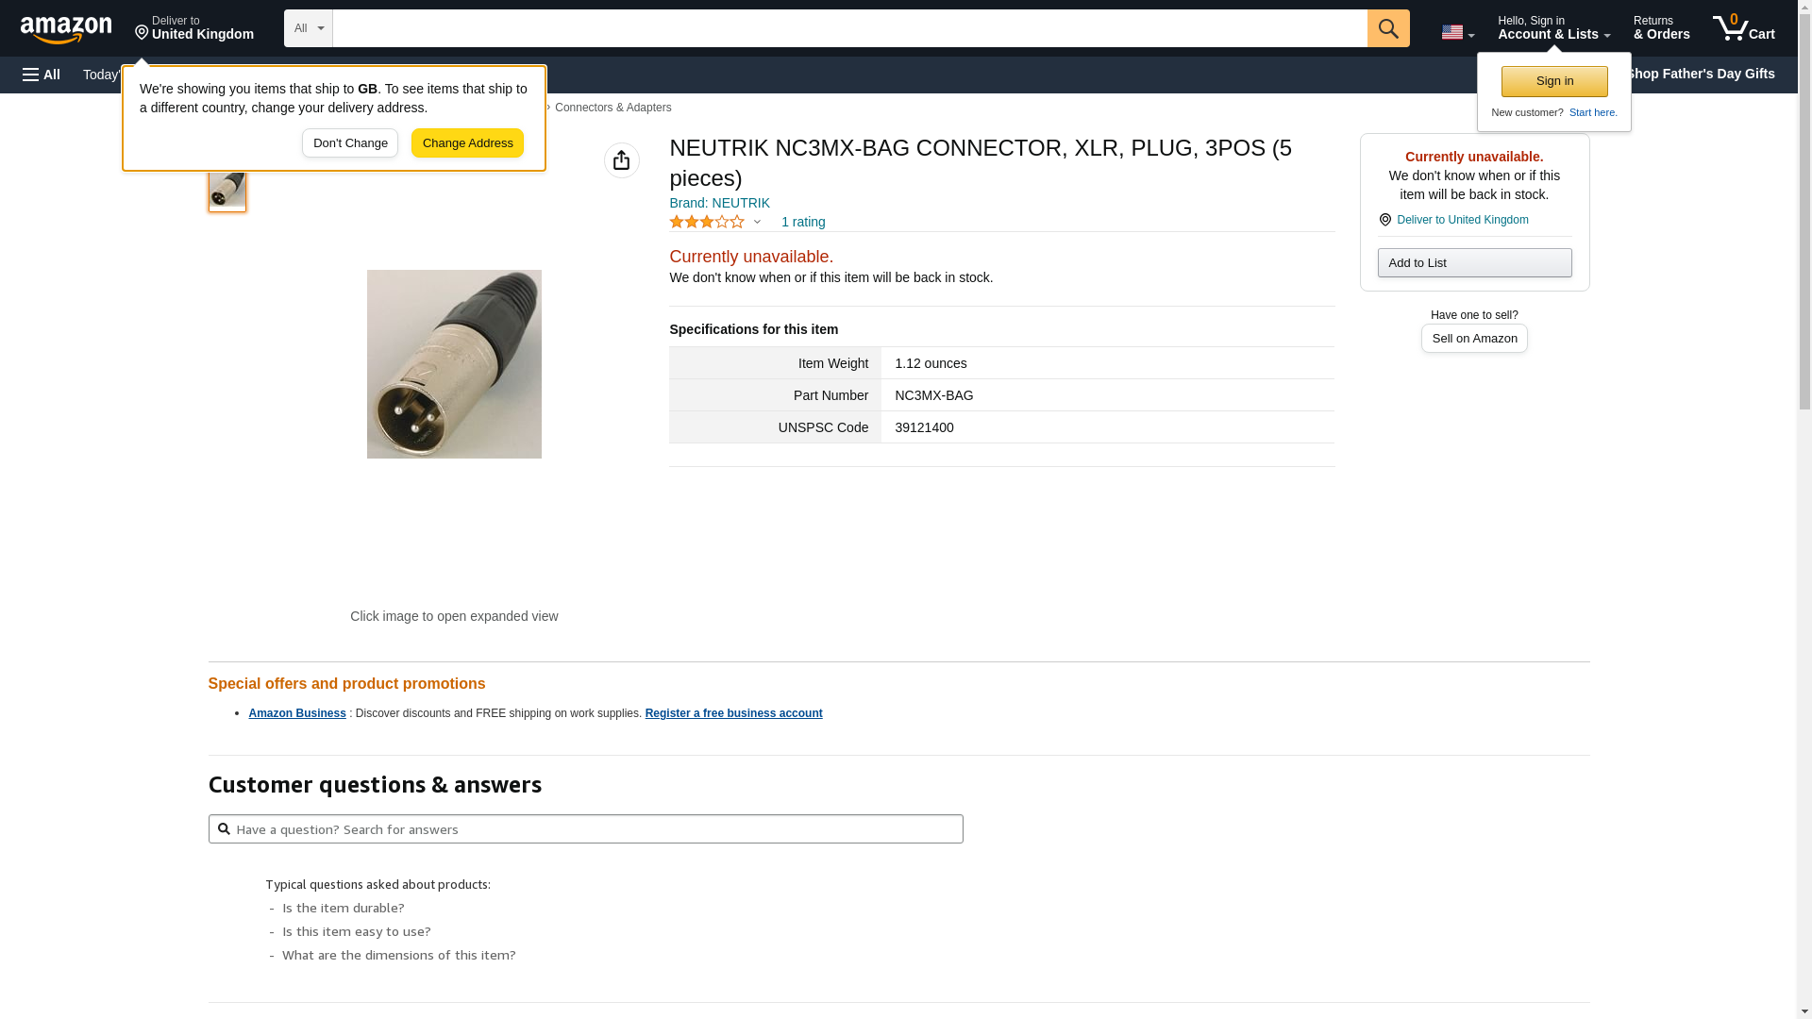1812x1019 pixels.
Task: Click Deliver to United Kingdom location pin in buy box
Action: pos(1385,220)
